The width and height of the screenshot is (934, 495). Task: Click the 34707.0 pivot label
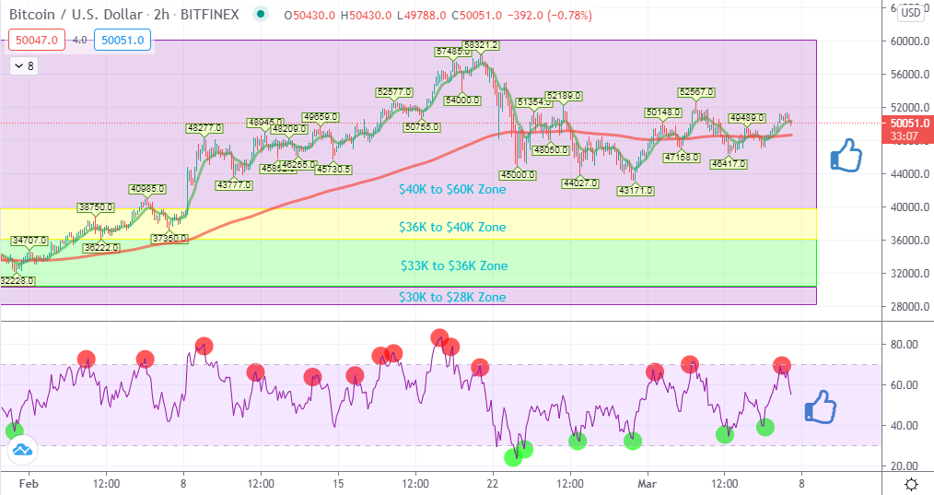[x=29, y=241]
